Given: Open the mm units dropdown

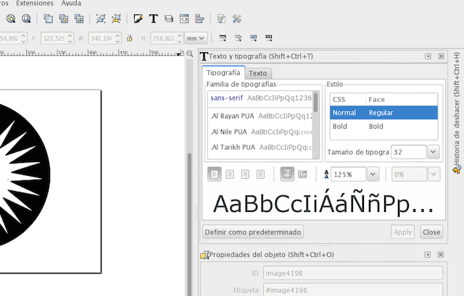Looking at the screenshot, I should pos(196,38).
